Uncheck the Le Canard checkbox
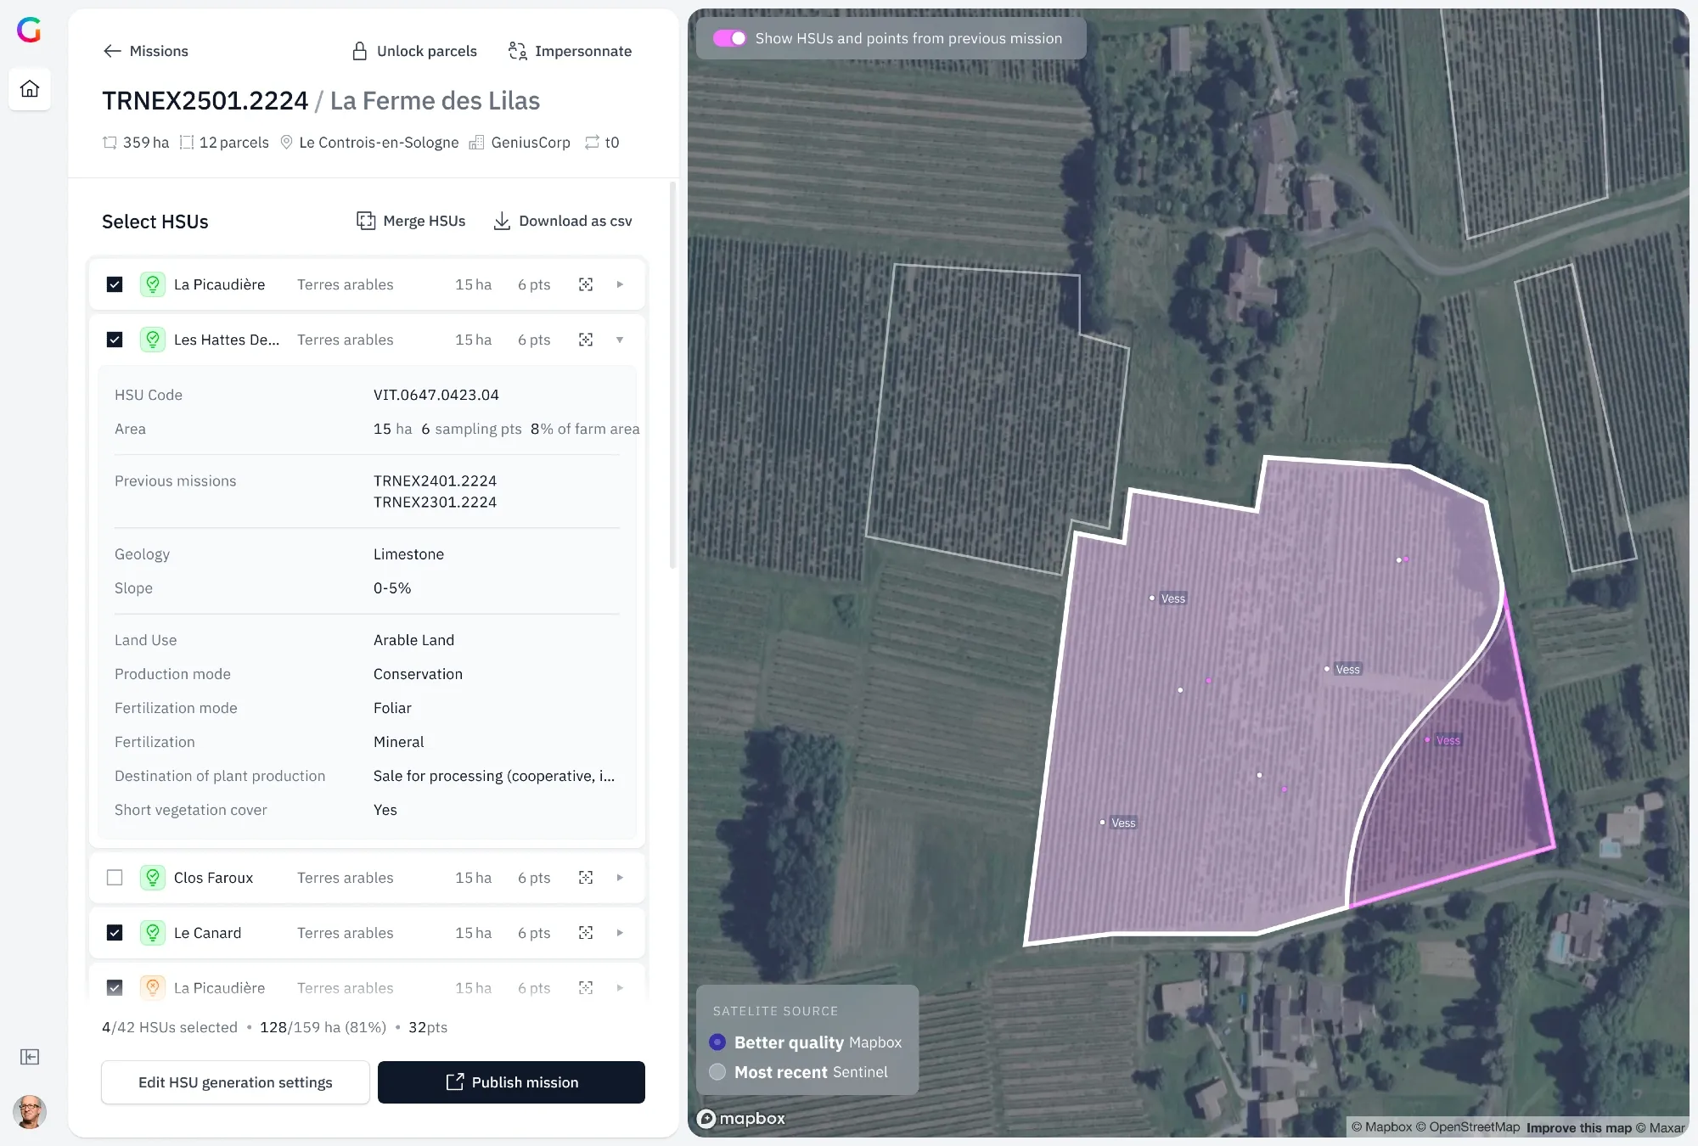 point(115,933)
